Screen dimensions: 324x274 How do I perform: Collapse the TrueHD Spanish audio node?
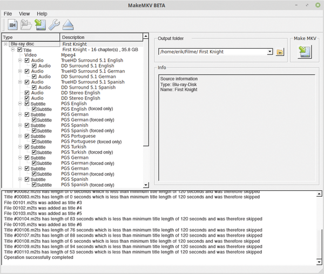click(x=20, y=82)
